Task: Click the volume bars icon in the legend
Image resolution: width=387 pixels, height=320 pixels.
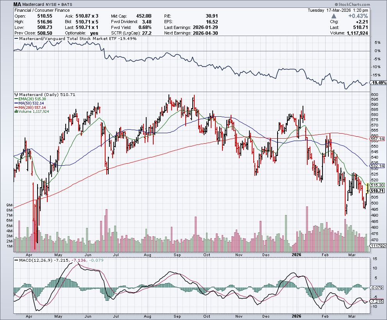Action: [16, 111]
